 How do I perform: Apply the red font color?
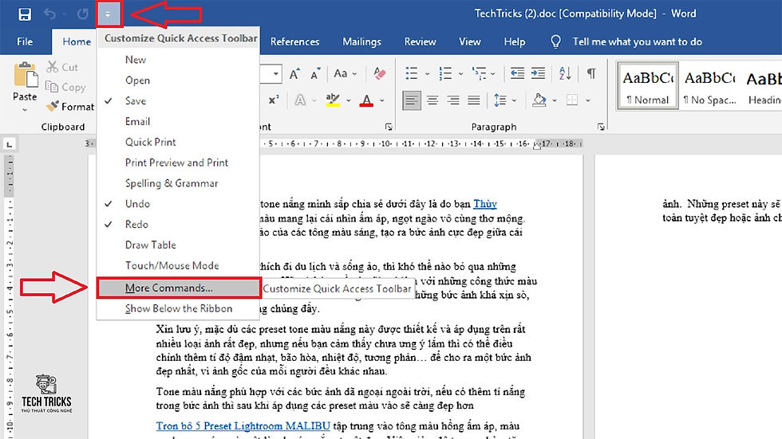point(366,100)
